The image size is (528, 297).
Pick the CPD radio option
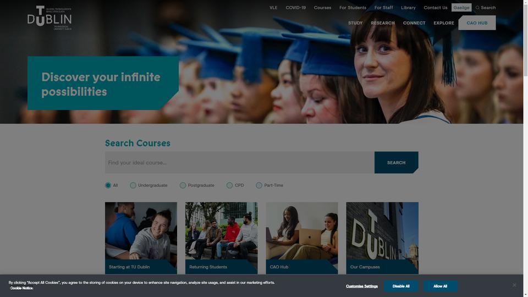[x=230, y=185]
